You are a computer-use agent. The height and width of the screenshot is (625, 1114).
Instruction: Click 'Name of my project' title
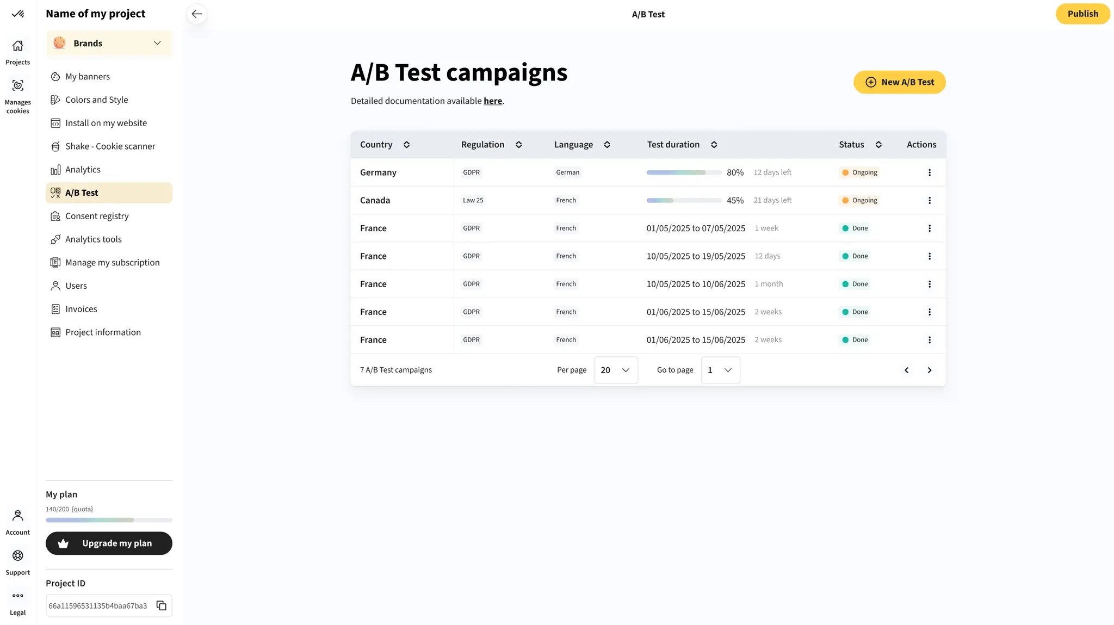95,14
